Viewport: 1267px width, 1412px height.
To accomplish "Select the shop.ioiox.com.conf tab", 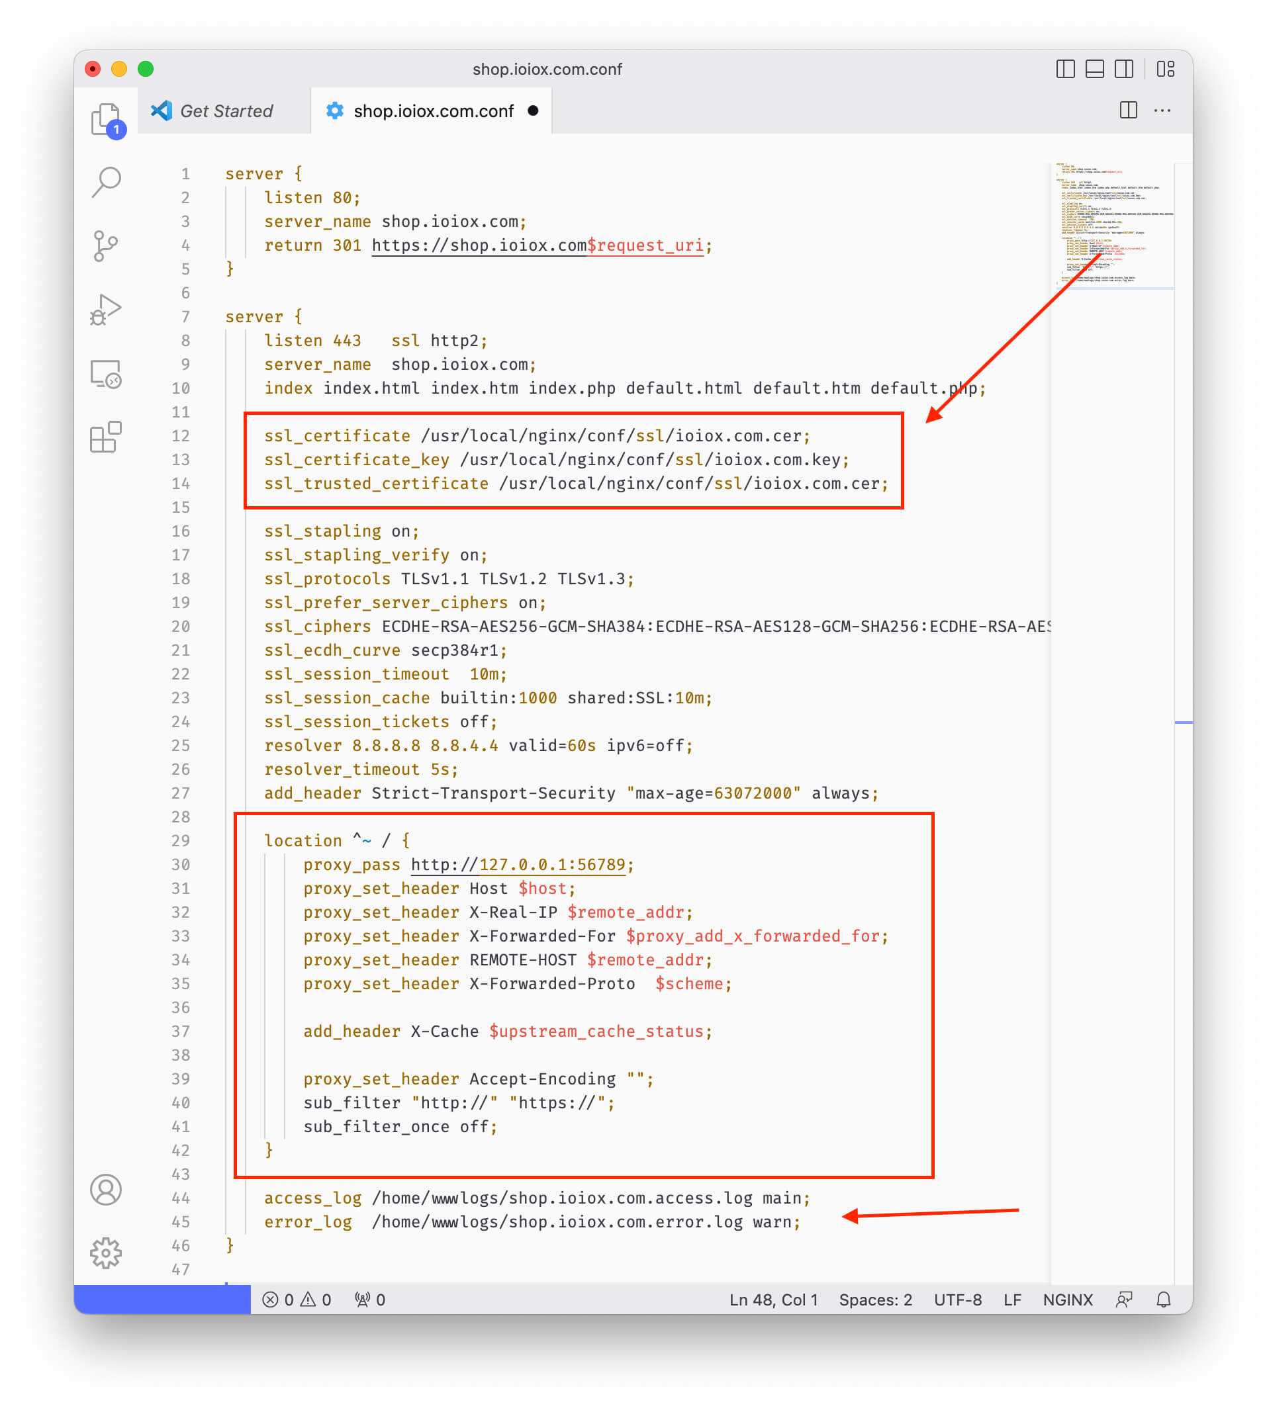I will [433, 110].
